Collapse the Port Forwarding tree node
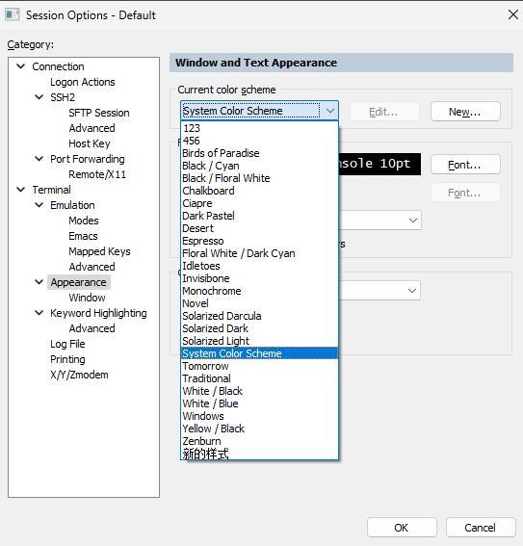 pos(39,159)
